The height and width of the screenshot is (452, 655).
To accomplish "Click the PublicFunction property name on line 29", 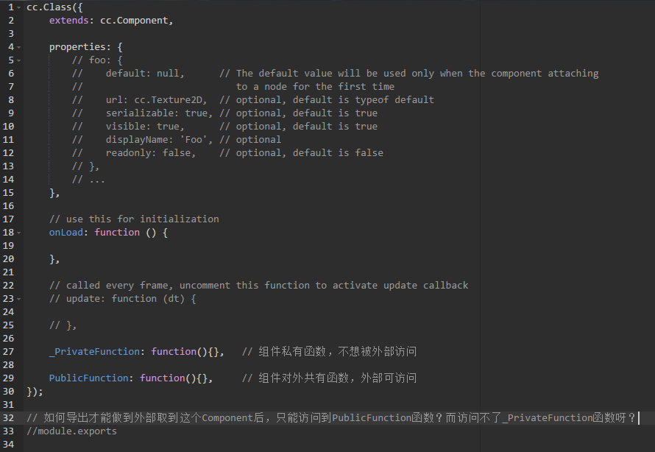I will tap(88, 378).
